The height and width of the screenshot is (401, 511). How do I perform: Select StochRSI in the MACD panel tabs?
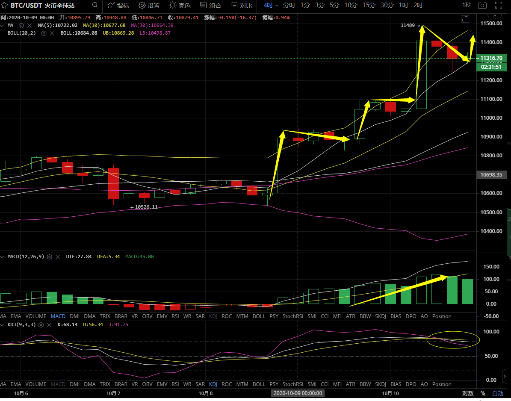[x=293, y=316]
